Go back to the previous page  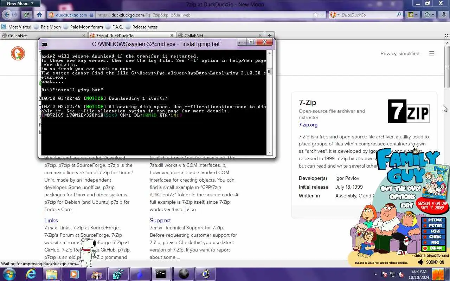point(7,15)
